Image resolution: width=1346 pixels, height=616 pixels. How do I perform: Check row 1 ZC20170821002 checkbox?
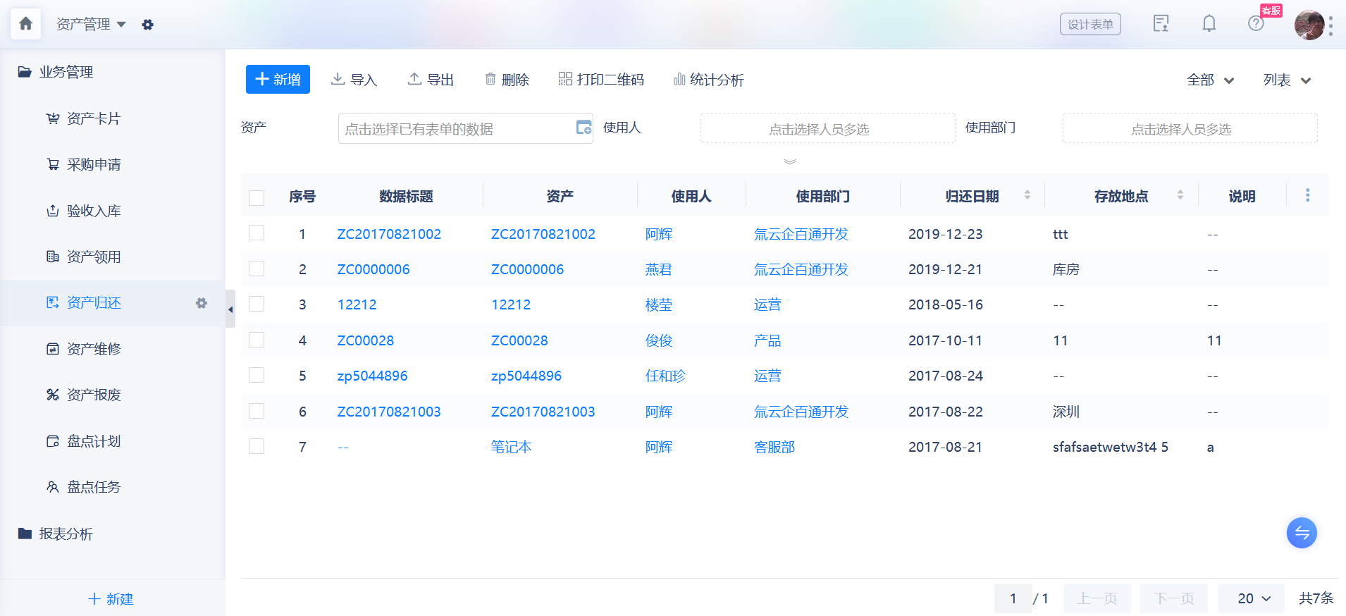[x=257, y=233]
